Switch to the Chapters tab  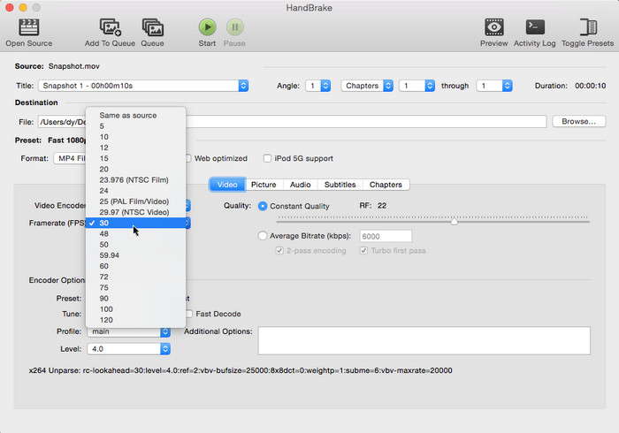[386, 185]
